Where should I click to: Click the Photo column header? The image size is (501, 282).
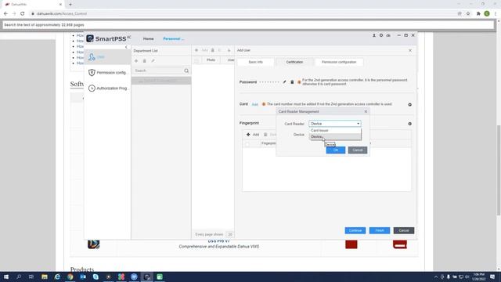coord(211,60)
